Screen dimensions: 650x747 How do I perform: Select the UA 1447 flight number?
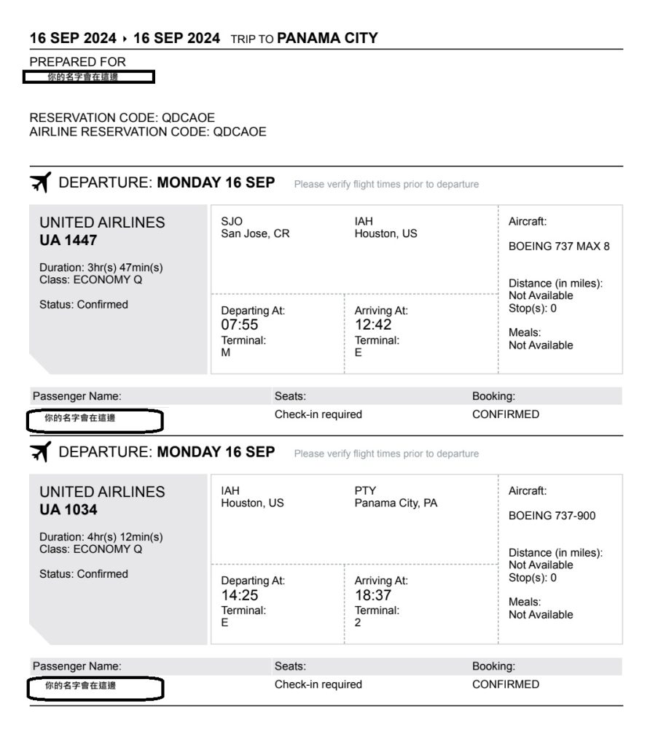coord(68,240)
